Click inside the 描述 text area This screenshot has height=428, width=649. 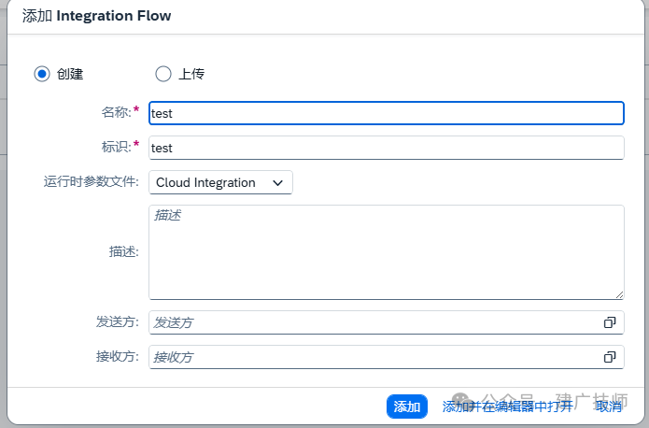point(387,252)
